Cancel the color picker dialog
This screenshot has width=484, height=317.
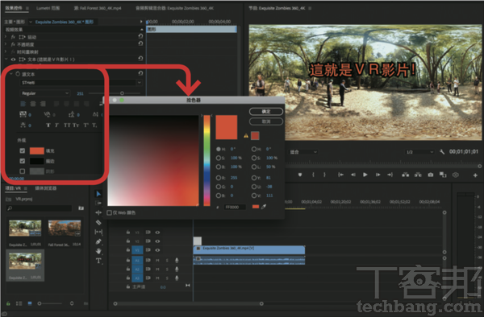tap(266, 121)
